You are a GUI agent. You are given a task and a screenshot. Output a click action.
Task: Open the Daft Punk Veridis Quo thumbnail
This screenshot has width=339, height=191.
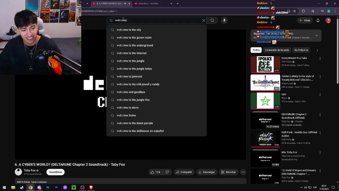pos(265,138)
